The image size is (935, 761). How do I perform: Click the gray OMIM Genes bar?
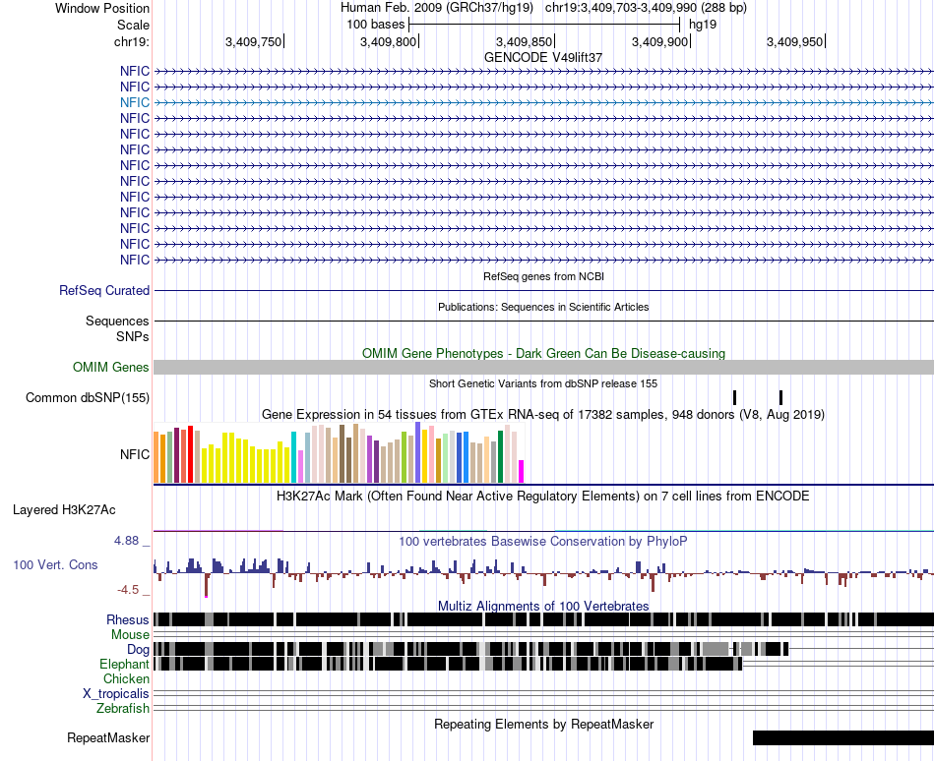pos(543,368)
